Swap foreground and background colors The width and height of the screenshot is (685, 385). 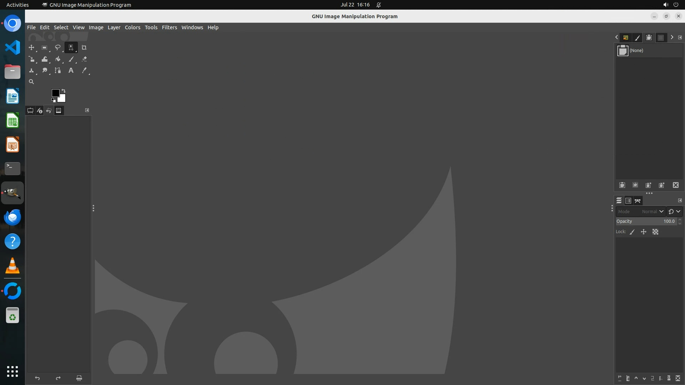point(64,91)
